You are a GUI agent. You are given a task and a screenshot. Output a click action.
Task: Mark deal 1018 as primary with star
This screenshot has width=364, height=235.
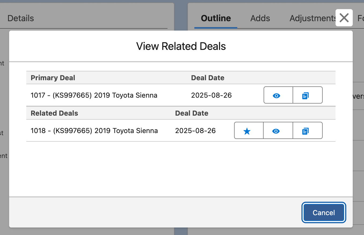pyautogui.click(x=249, y=131)
